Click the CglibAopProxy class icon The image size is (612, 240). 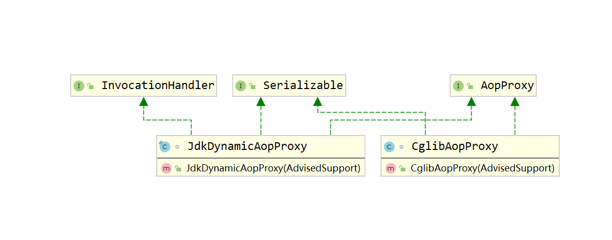pos(388,147)
